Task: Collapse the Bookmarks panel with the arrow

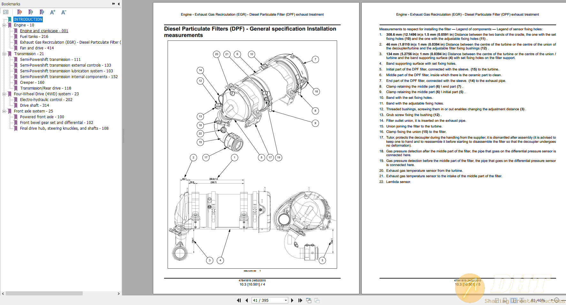Action: point(118,4)
